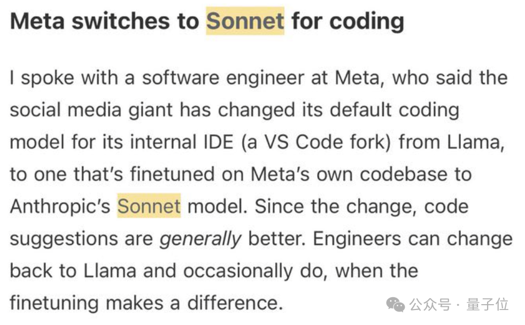The image size is (525, 325).
Task: Click the highlighted Sonnet in the heading
Action: pos(245,21)
